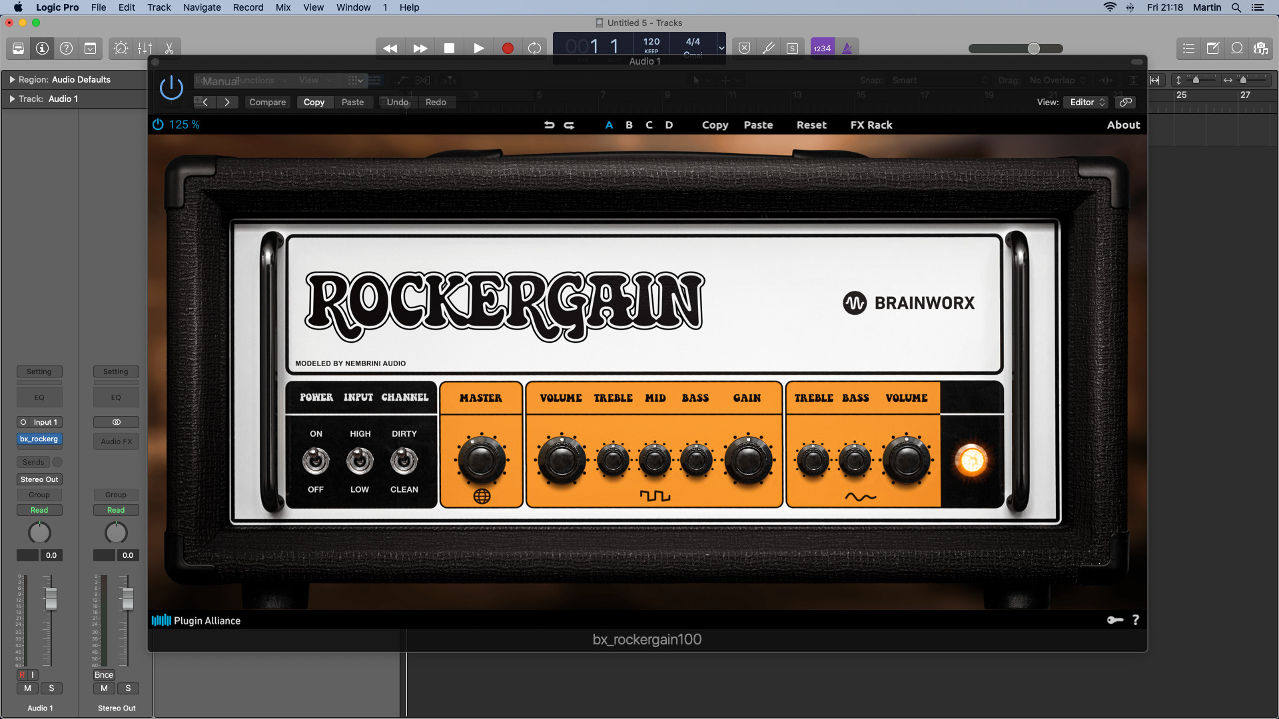Viewport: 1279px width, 719px height.
Task: Mute the Audio 1 channel strip
Action: tap(27, 688)
